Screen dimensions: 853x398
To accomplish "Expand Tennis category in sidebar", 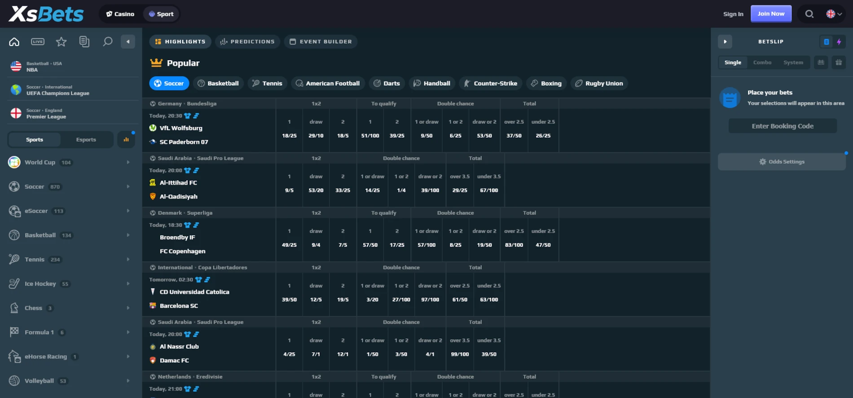I will click(72, 259).
